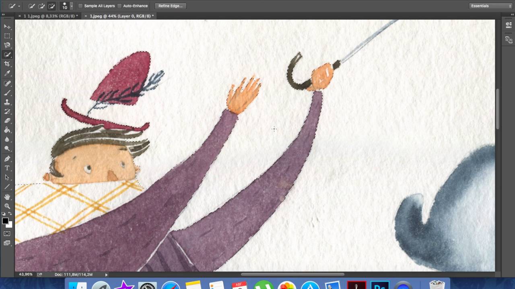The width and height of the screenshot is (515, 289).
Task: Toggle Quick Mask mode
Action: (x=7, y=234)
